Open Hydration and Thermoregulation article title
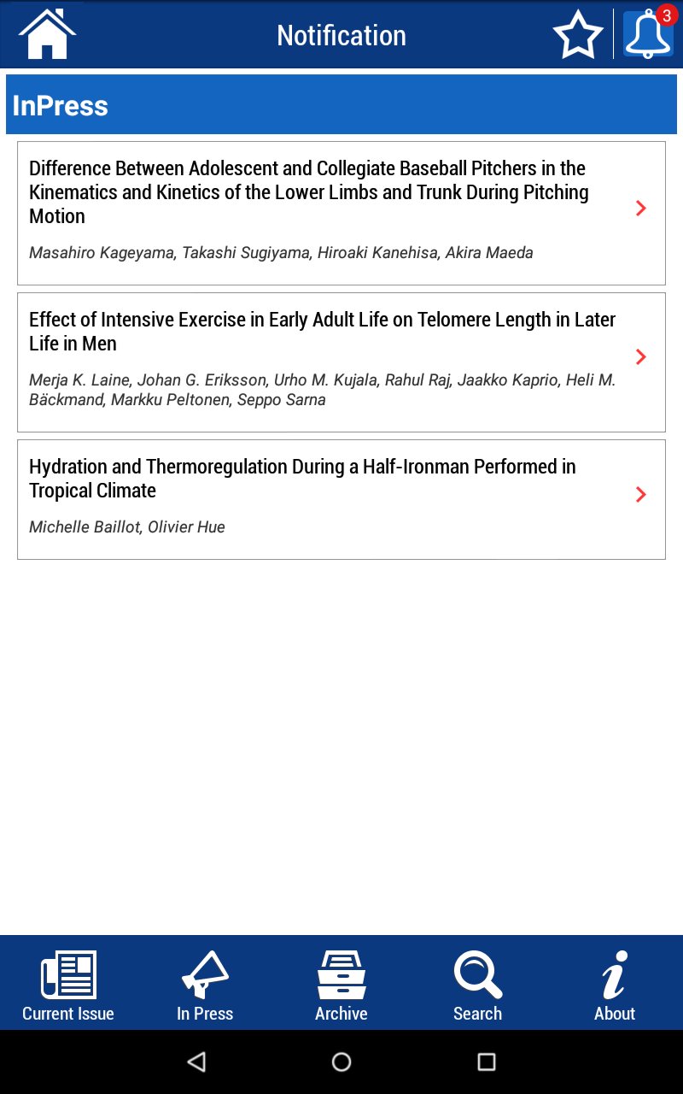Screen dimensions: 683x1094 302,479
